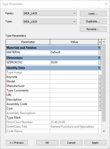Click the Model parameter label
The height and width of the screenshot is (149, 110).
pyautogui.click(x=11, y=81)
